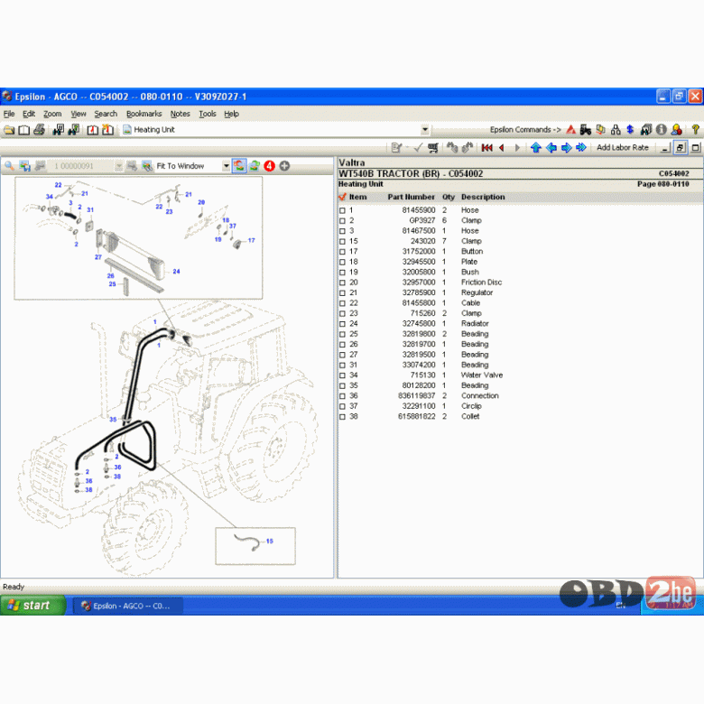Click the Epsilon - AGCO taskbar button
The width and height of the screenshot is (704, 704).
click(x=128, y=606)
